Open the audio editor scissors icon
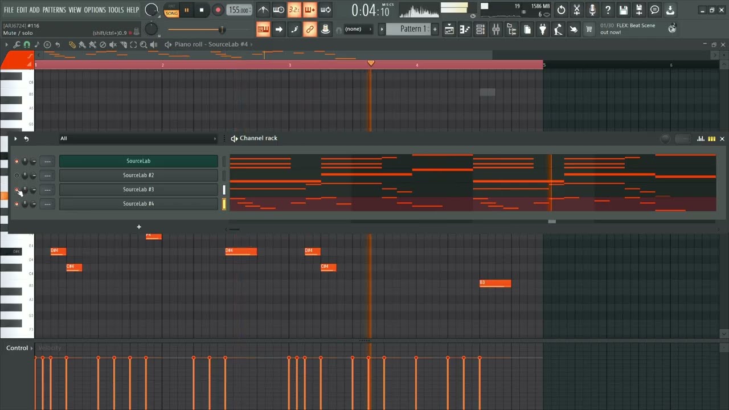Viewport: 729px width, 410px height. point(577,10)
